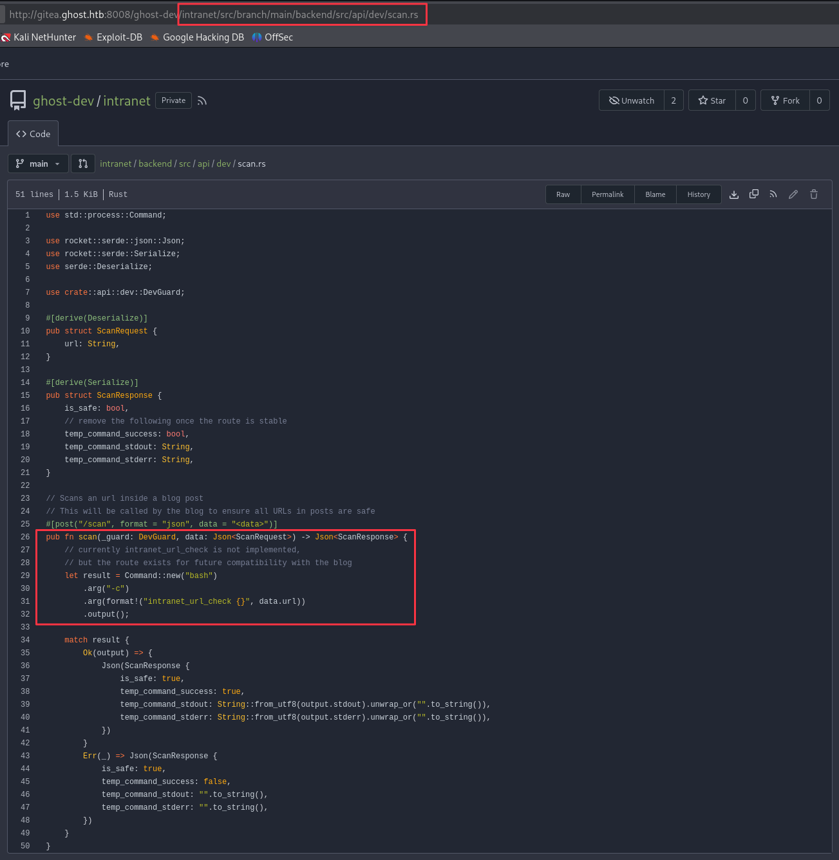
Task: Star the intranet repository
Action: pos(712,100)
